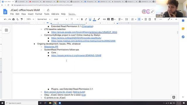The height and width of the screenshot is (105, 187).
Task: Add a comment icon in toolbar
Action: [108, 19]
